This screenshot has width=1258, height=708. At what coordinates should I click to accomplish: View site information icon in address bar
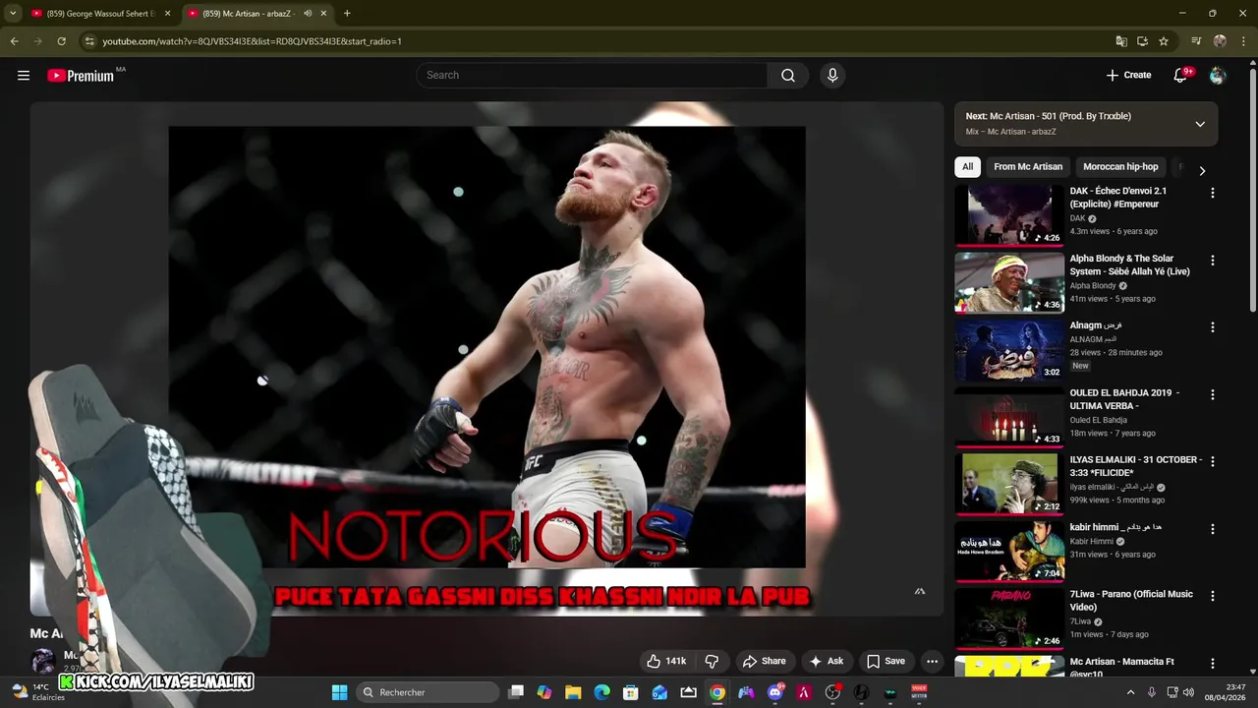coord(88,41)
